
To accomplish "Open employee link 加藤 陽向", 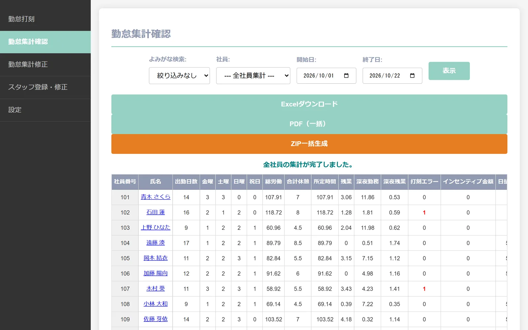I will coord(155,273).
